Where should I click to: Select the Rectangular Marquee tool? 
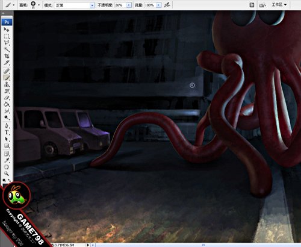(7, 36)
